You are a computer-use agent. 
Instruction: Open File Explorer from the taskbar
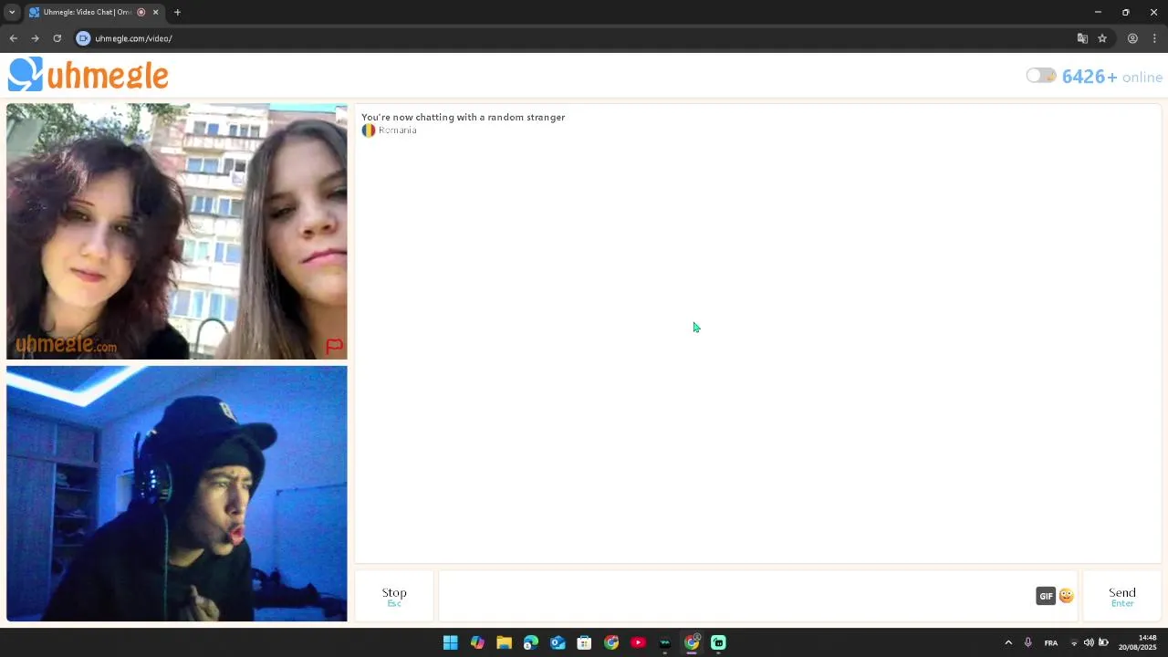pyautogui.click(x=504, y=642)
